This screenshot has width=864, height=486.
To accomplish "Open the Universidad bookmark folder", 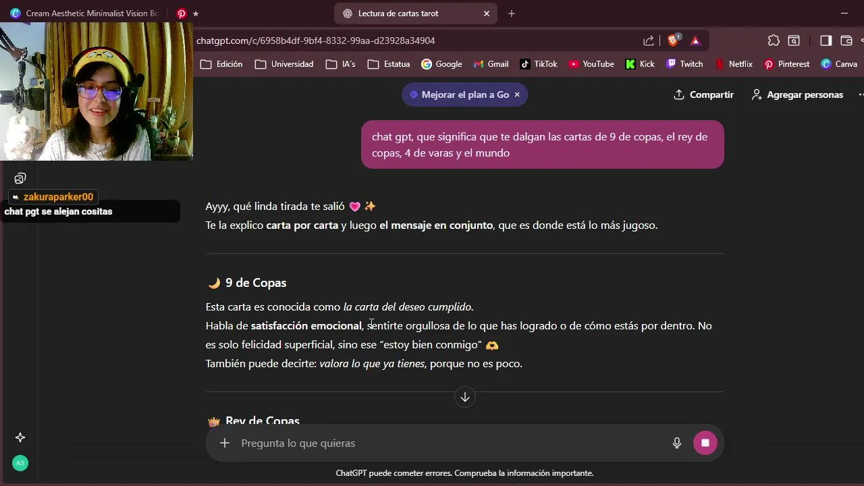I will 284,64.
